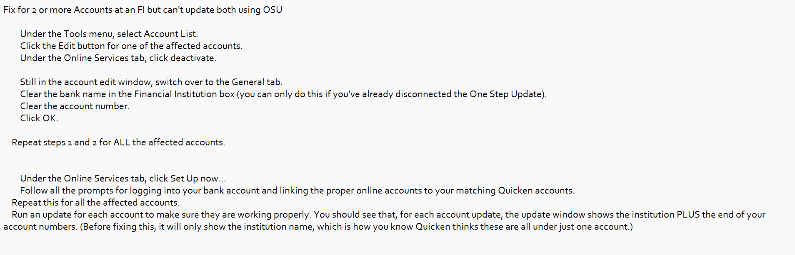
Task: Click the 'Clear the account number.' line
Action: point(75,106)
